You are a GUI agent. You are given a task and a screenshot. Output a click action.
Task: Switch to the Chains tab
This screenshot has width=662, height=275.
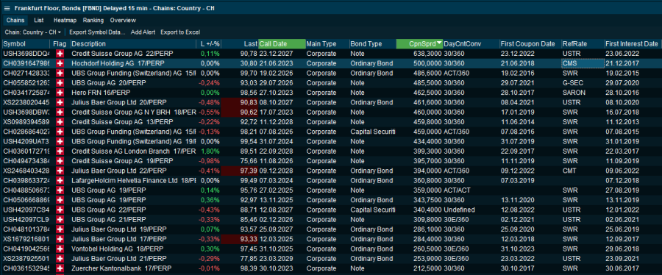tap(15, 21)
